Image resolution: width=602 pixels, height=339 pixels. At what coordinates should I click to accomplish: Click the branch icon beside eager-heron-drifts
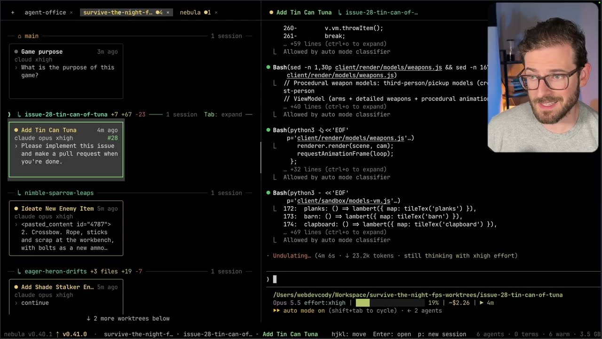tap(19, 271)
